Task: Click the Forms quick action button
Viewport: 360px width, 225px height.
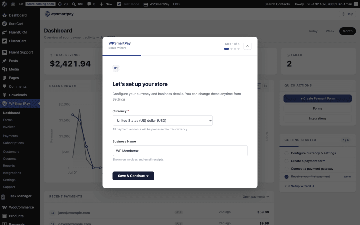Action: click(317, 108)
